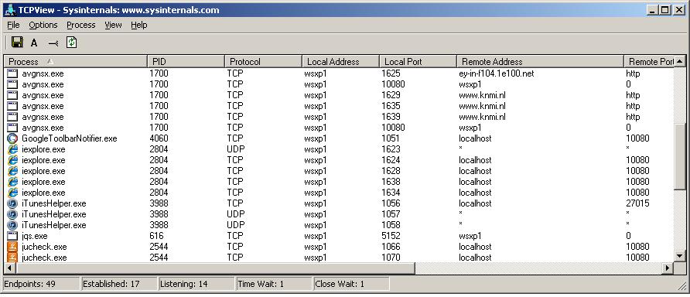This screenshot has height=297, width=690.
Task: Click 'Listening: 14' in status bar
Action: pyautogui.click(x=184, y=284)
